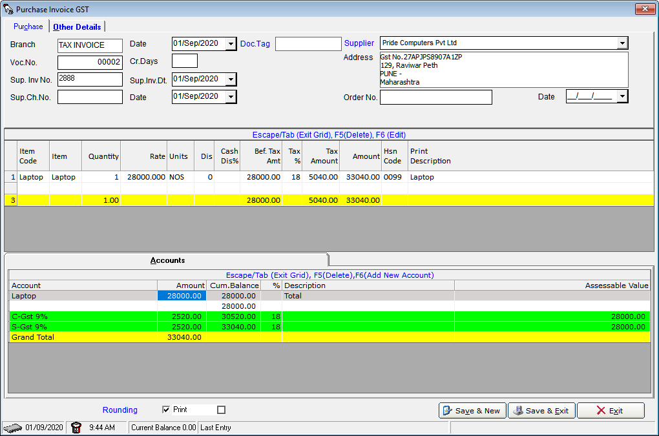This screenshot has height=436, width=659.
Task: Check the empty box next to Print
Action: point(221,410)
